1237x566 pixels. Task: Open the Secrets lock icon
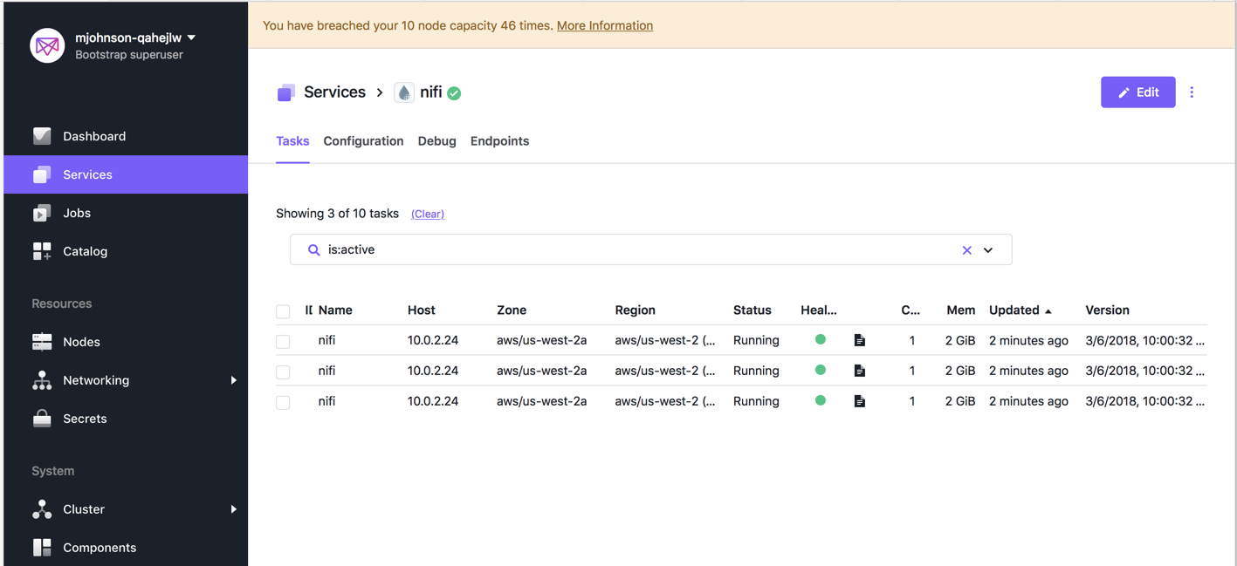[42, 419]
